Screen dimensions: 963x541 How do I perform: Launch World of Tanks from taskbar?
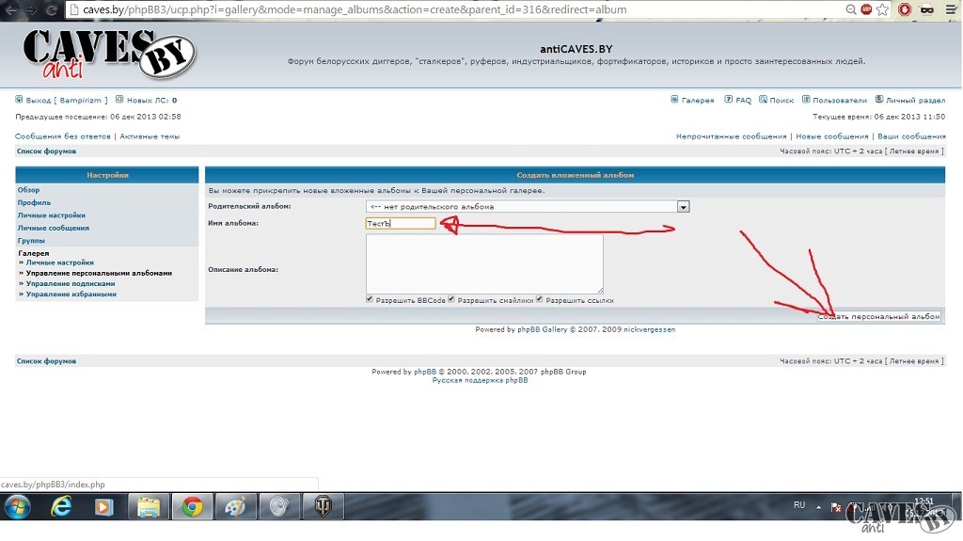[x=323, y=507]
